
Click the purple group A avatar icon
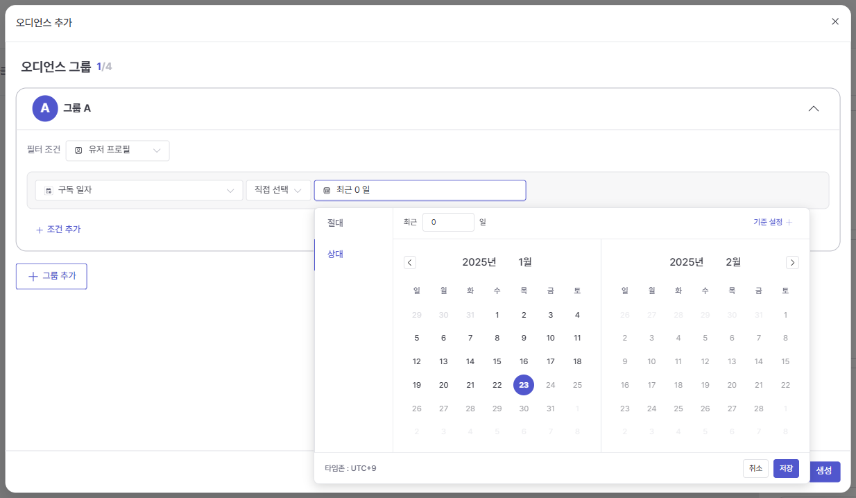pyautogui.click(x=45, y=108)
